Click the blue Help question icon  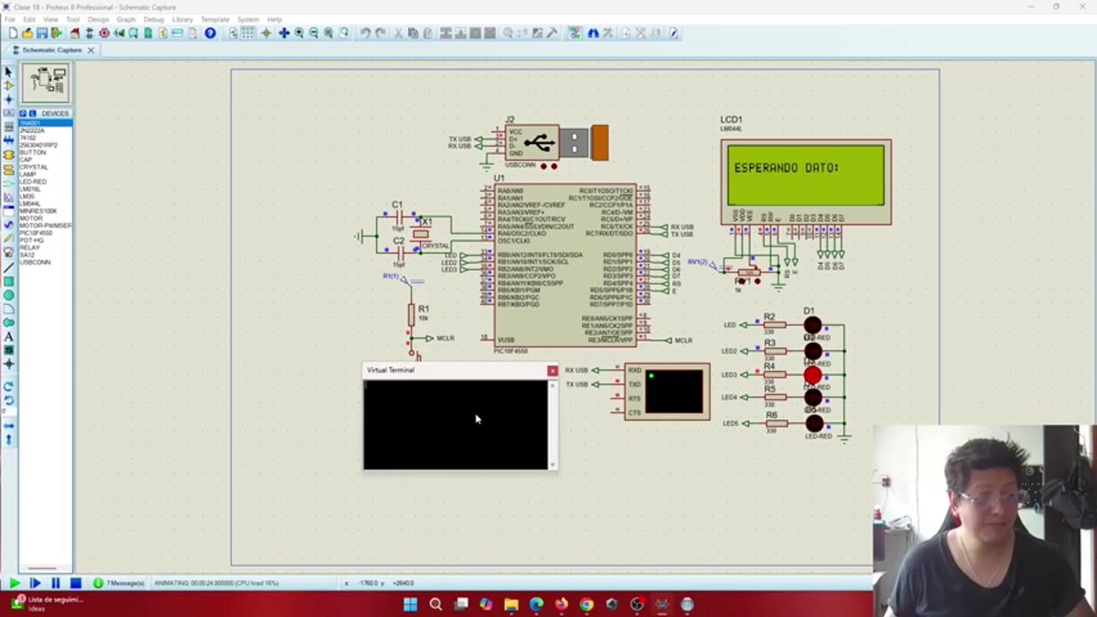pyautogui.click(x=210, y=33)
